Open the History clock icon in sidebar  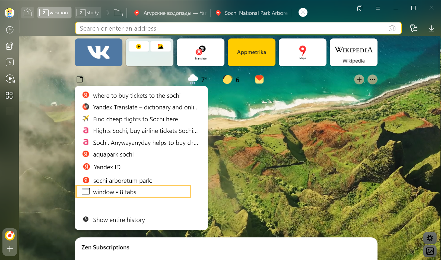pyautogui.click(x=10, y=30)
